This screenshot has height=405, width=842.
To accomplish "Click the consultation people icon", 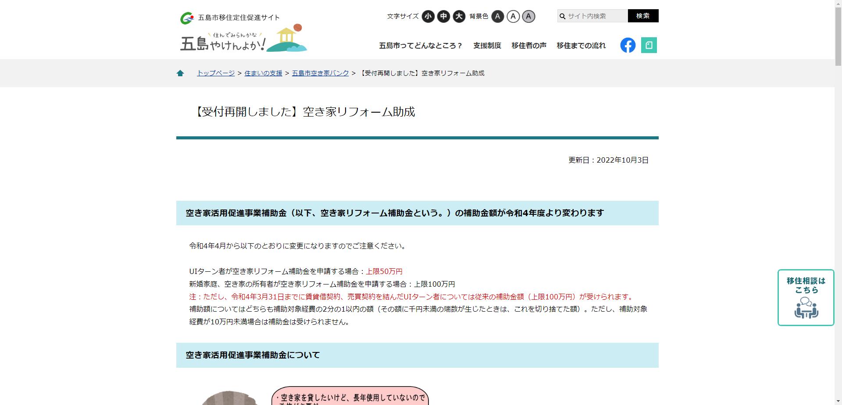I will click(x=806, y=308).
